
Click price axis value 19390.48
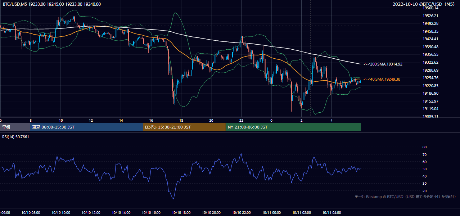tap(430, 47)
